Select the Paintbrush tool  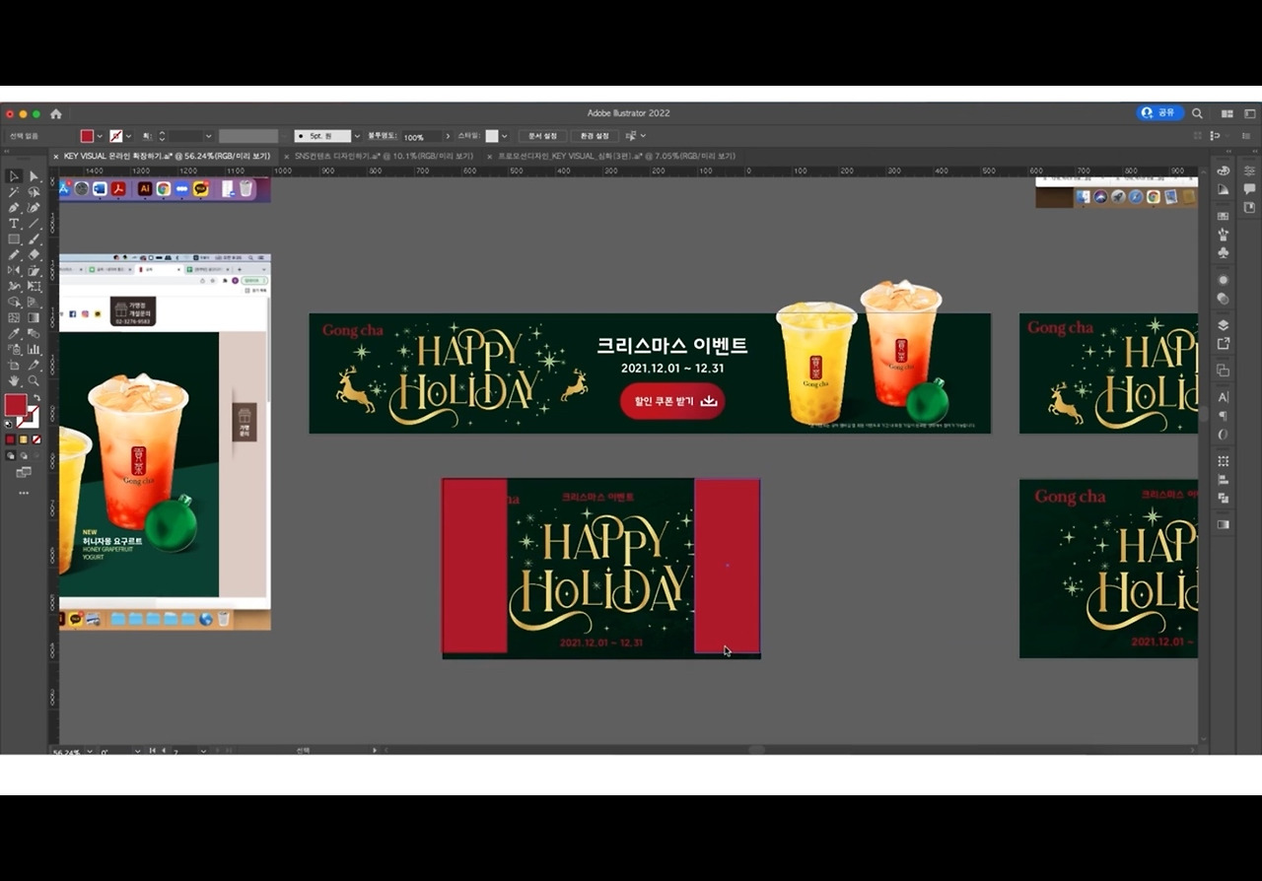pyautogui.click(x=34, y=239)
